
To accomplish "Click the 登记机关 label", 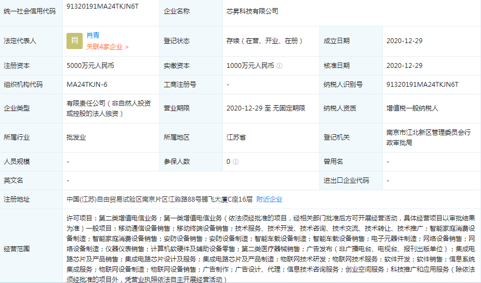I will (x=337, y=137).
